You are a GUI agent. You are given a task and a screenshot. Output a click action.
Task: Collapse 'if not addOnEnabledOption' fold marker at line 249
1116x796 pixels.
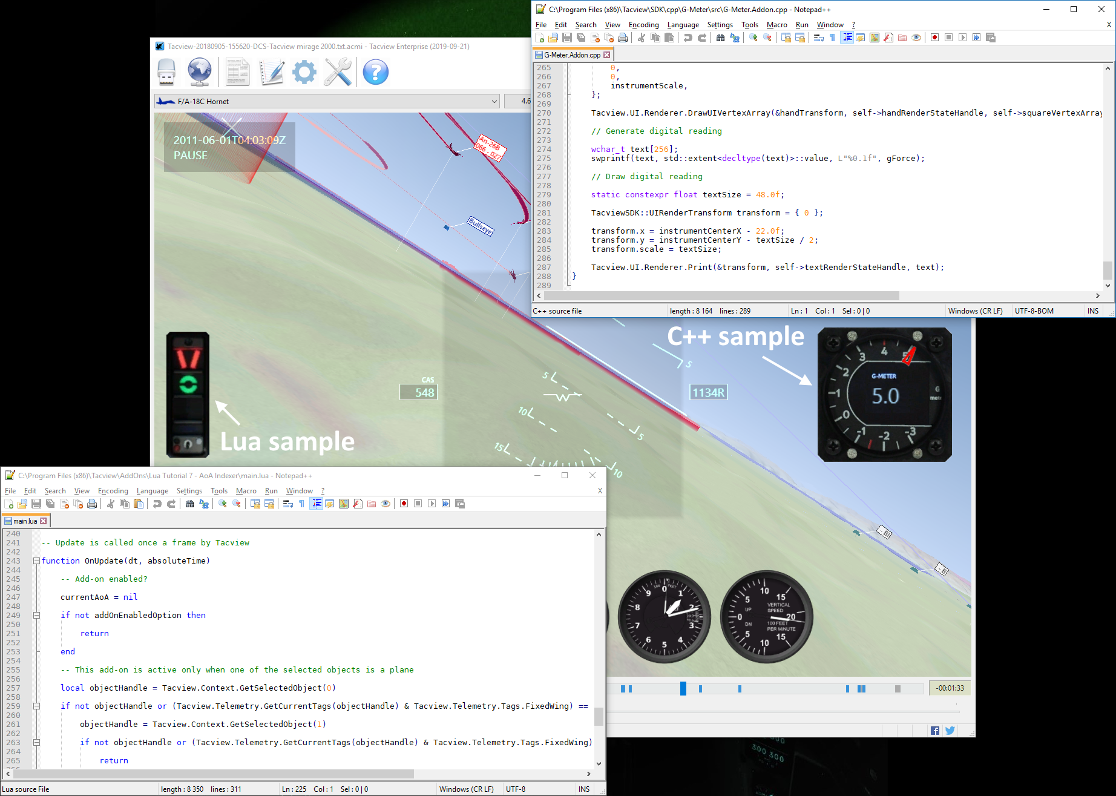pyautogui.click(x=36, y=615)
